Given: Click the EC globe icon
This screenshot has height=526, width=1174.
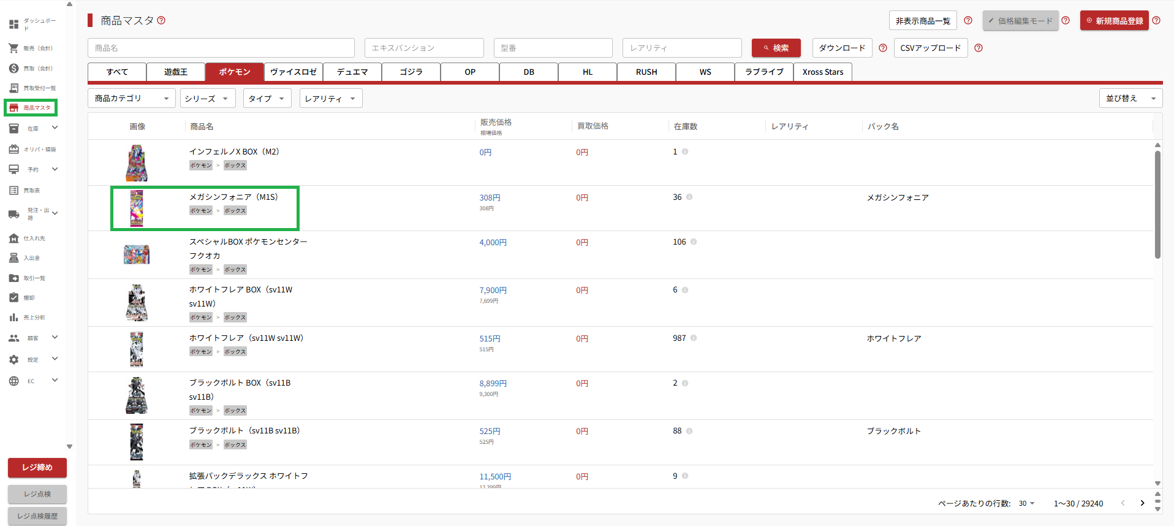Looking at the screenshot, I should (13, 381).
